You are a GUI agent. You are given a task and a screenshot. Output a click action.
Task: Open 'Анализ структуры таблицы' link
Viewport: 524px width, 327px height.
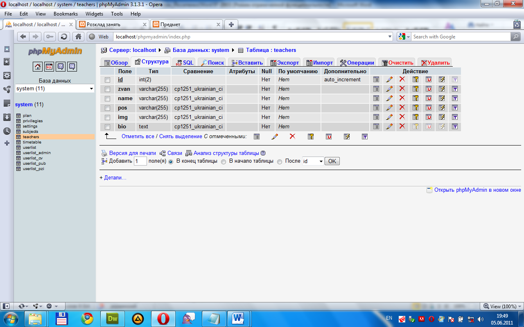226,153
